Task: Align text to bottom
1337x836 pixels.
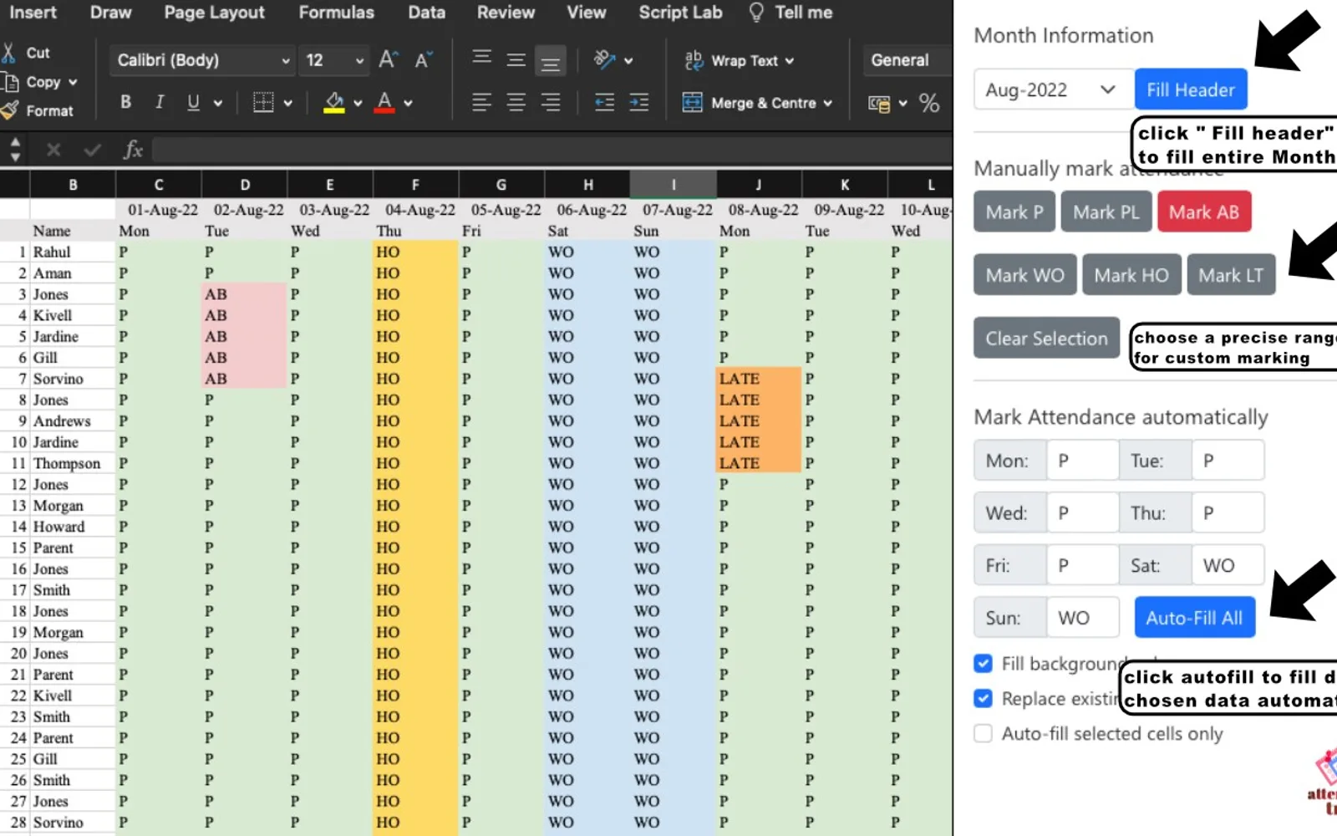Action: [550, 61]
